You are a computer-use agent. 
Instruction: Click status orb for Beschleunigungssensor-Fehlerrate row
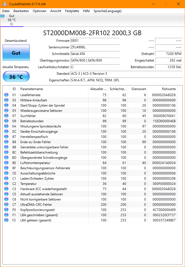click(x=6, y=168)
